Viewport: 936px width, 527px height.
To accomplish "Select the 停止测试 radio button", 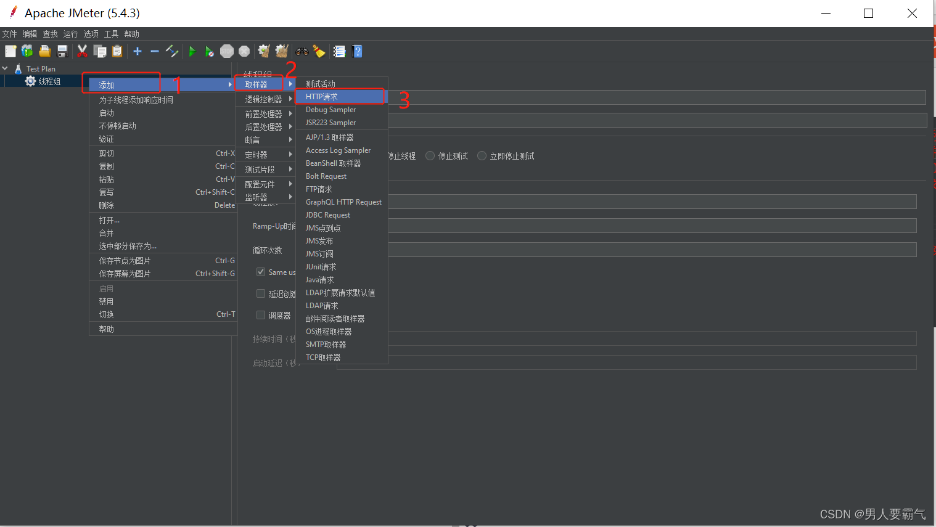I will tap(430, 156).
